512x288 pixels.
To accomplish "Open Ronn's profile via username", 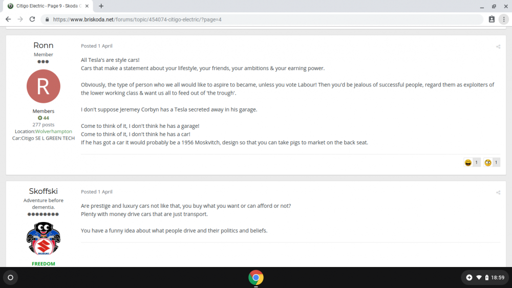I will pyautogui.click(x=44, y=46).
